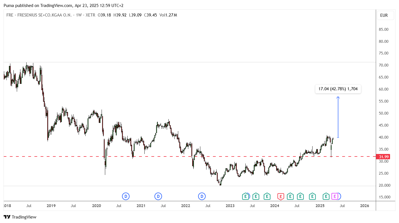Click the 55.00 price axis label
Viewport: 399px width, 223px height.
pos(384,101)
